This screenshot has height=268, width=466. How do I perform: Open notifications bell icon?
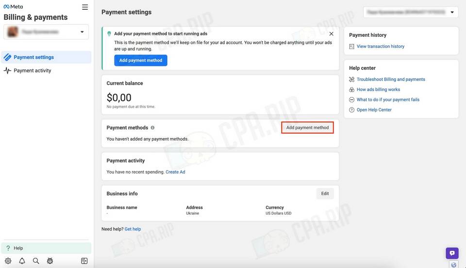click(x=22, y=261)
